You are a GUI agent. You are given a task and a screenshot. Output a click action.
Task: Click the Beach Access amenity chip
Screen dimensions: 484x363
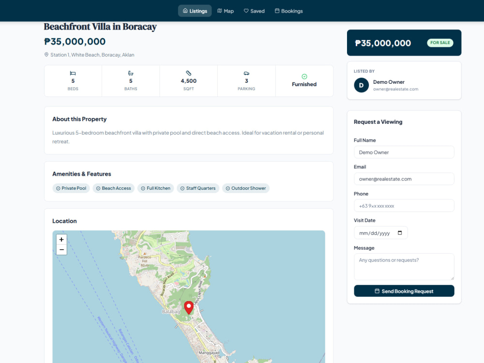coord(114,188)
